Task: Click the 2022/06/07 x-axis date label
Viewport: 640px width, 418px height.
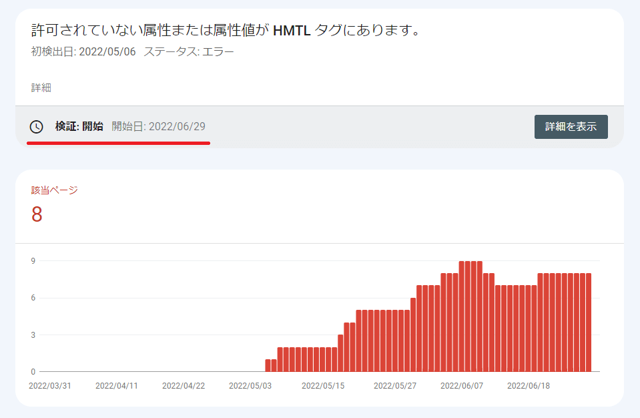Action: coord(461,386)
